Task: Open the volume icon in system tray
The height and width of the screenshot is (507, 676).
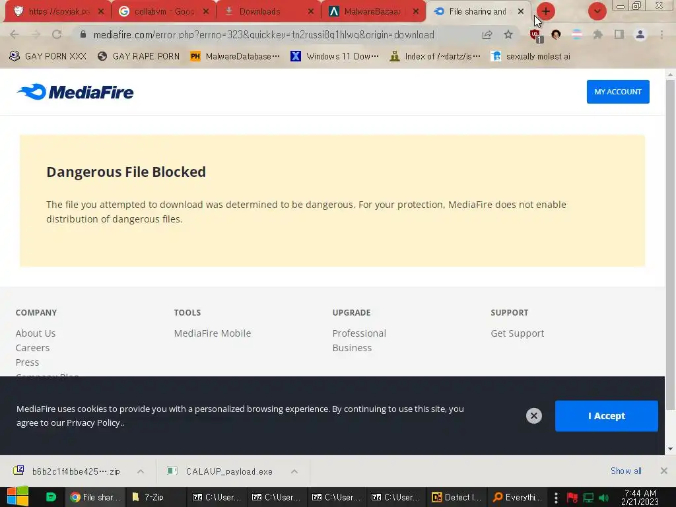Action: click(603, 498)
